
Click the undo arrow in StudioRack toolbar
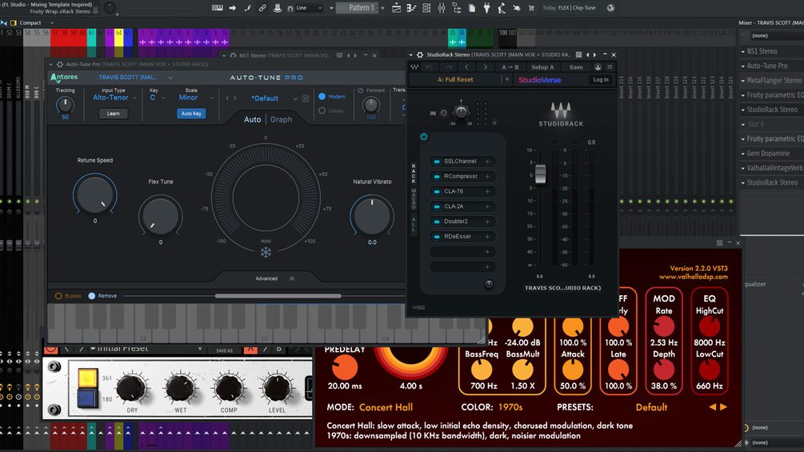pos(429,67)
